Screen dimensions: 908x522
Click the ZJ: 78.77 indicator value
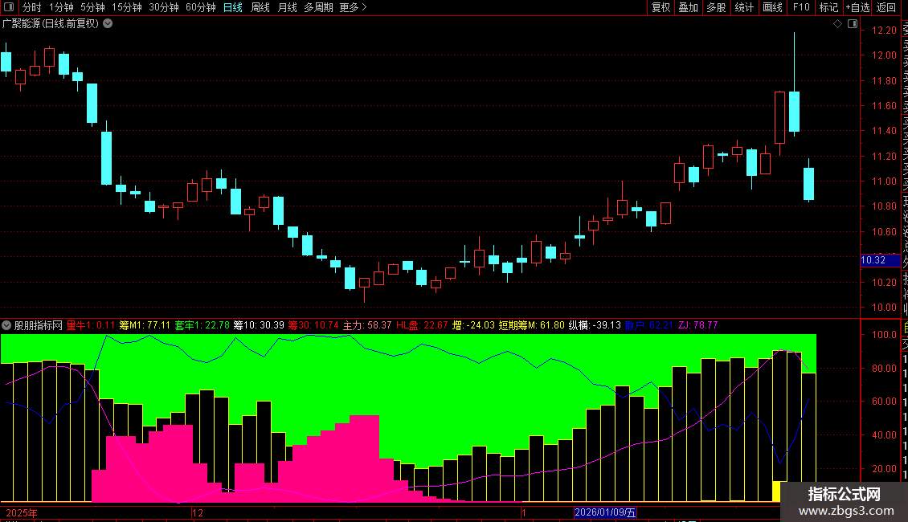point(697,325)
